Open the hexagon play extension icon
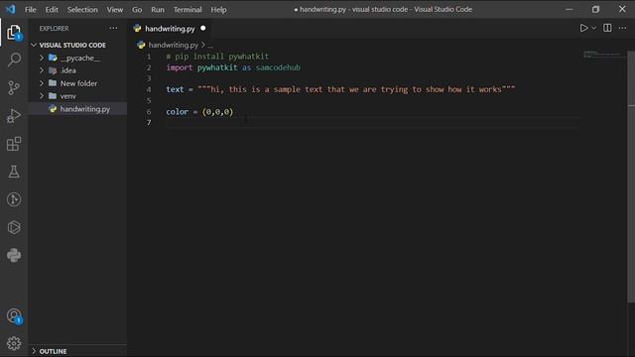This screenshot has width=635, height=357. [x=14, y=227]
